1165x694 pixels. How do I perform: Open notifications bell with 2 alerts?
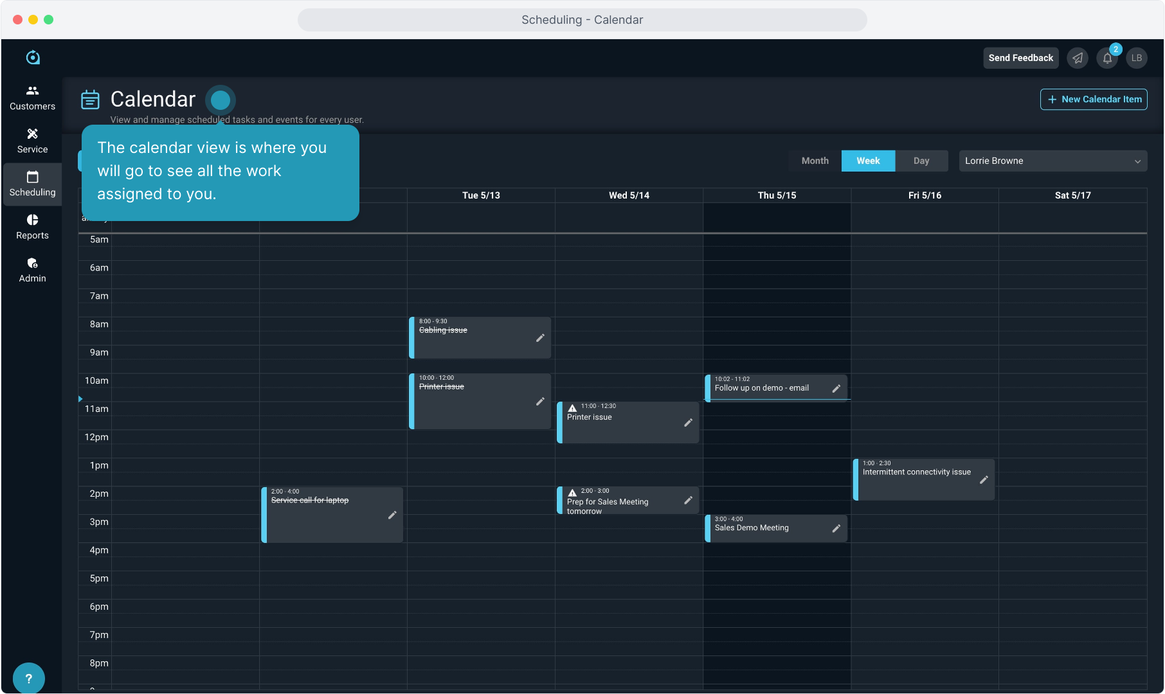point(1107,58)
